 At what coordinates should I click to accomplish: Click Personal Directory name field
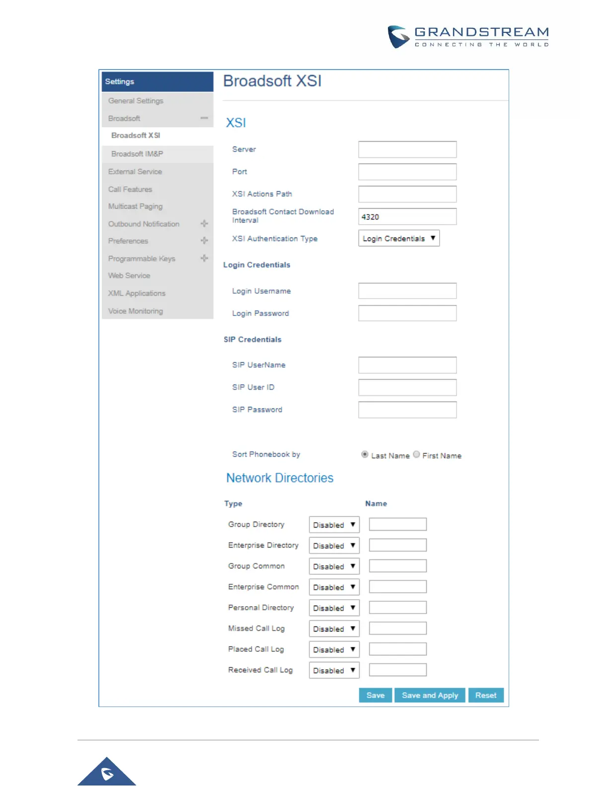(x=398, y=608)
